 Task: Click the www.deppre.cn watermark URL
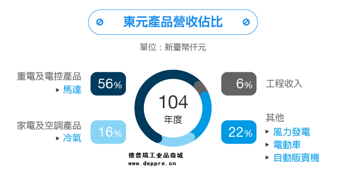pyautogui.click(x=152, y=164)
